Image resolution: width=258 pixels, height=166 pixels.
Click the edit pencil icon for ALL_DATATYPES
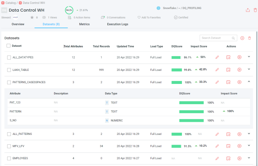click(217, 57)
